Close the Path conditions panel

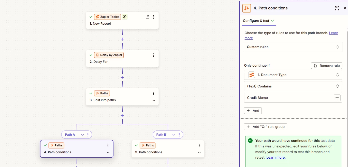[345, 8]
